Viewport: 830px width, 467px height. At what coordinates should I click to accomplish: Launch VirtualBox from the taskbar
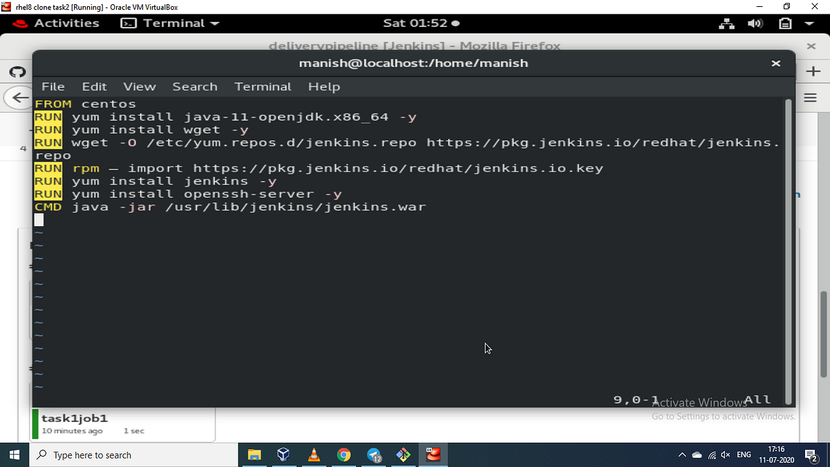coord(283,455)
